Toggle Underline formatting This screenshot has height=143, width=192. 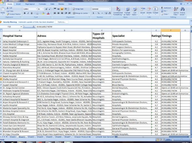32,13
